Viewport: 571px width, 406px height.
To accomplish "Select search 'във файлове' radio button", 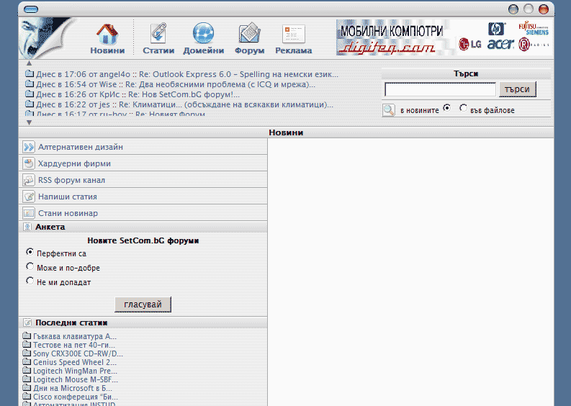I will tap(463, 109).
